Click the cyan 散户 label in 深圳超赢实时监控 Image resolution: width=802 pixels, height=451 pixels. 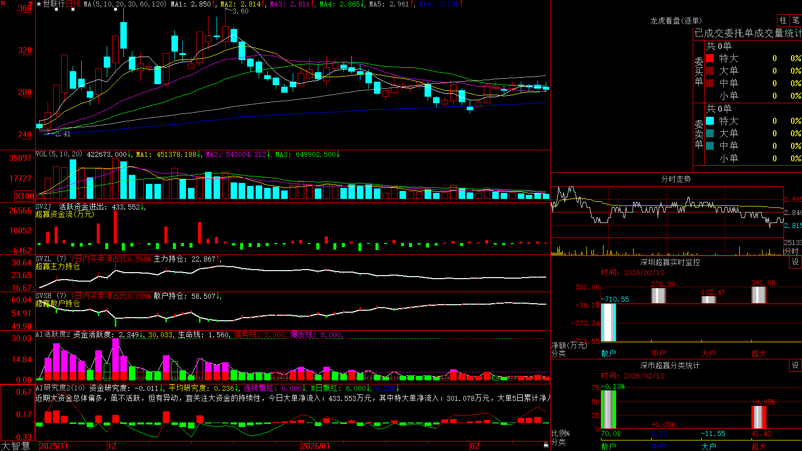tap(609, 353)
